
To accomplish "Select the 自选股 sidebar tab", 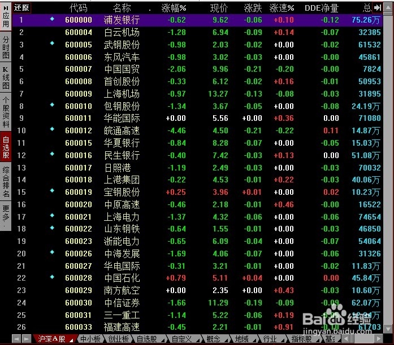I will click(x=6, y=147).
